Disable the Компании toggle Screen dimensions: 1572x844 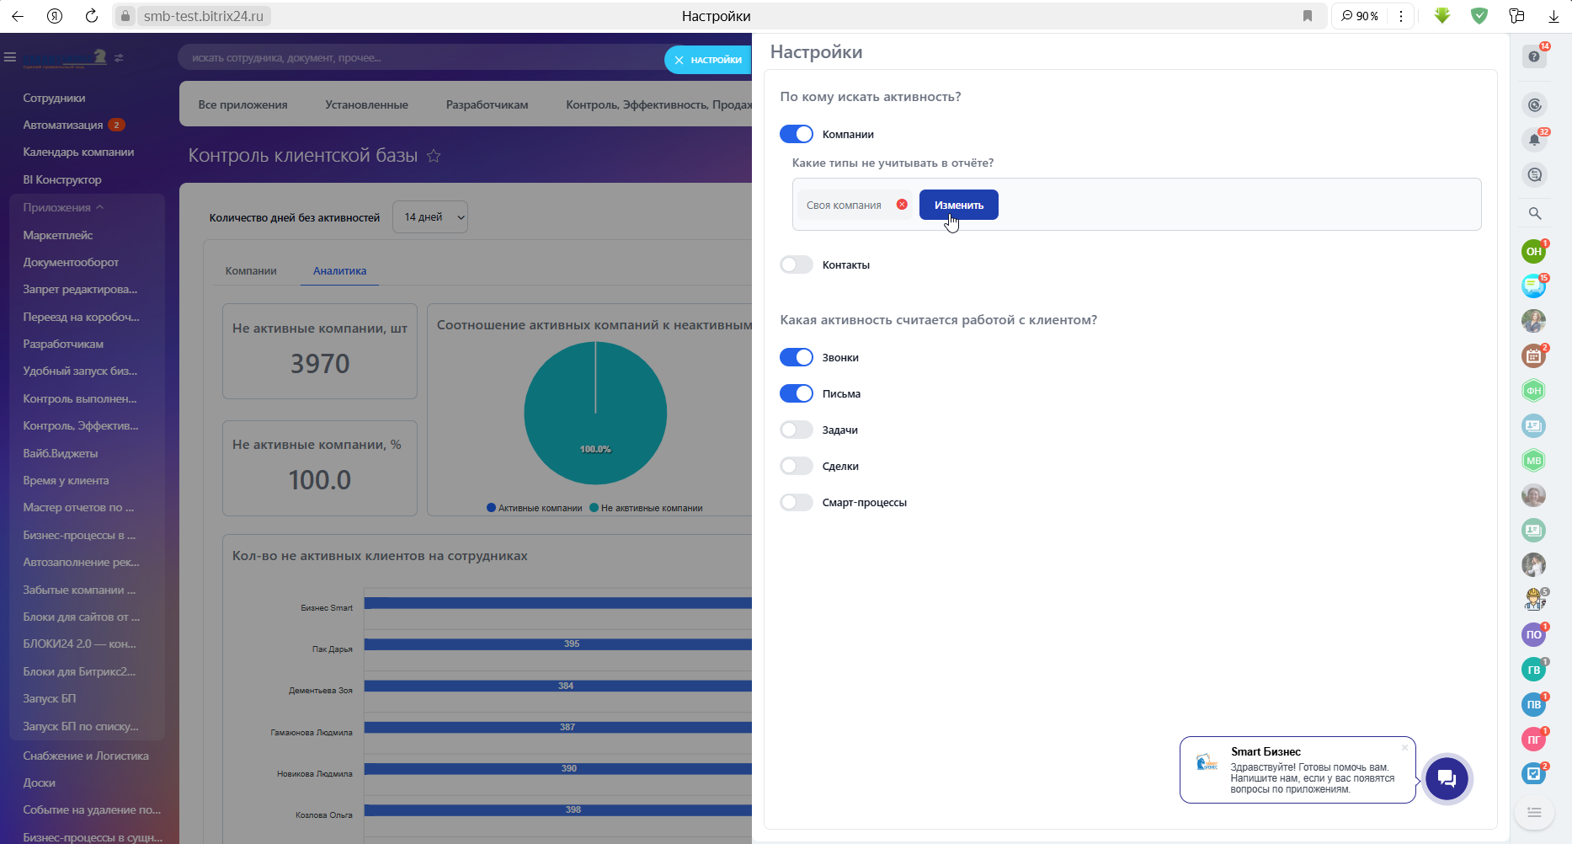pyautogui.click(x=796, y=134)
